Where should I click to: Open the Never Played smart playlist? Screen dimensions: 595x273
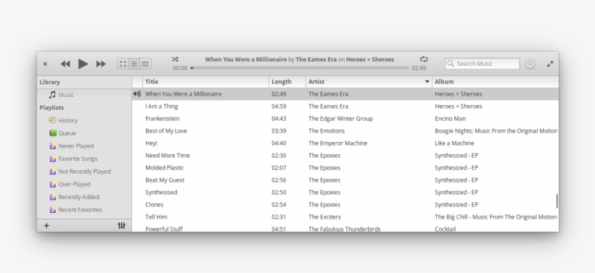click(x=84, y=146)
